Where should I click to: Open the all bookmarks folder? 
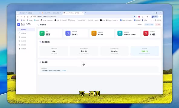pyautogui.click(x=158, y=20)
